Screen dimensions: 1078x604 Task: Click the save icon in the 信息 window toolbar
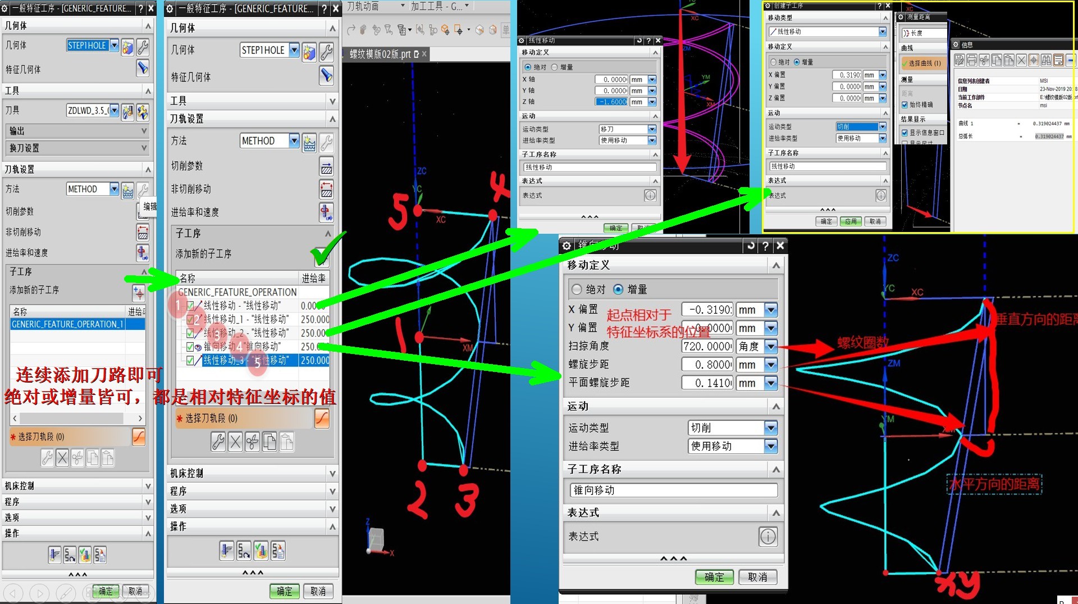pos(959,60)
